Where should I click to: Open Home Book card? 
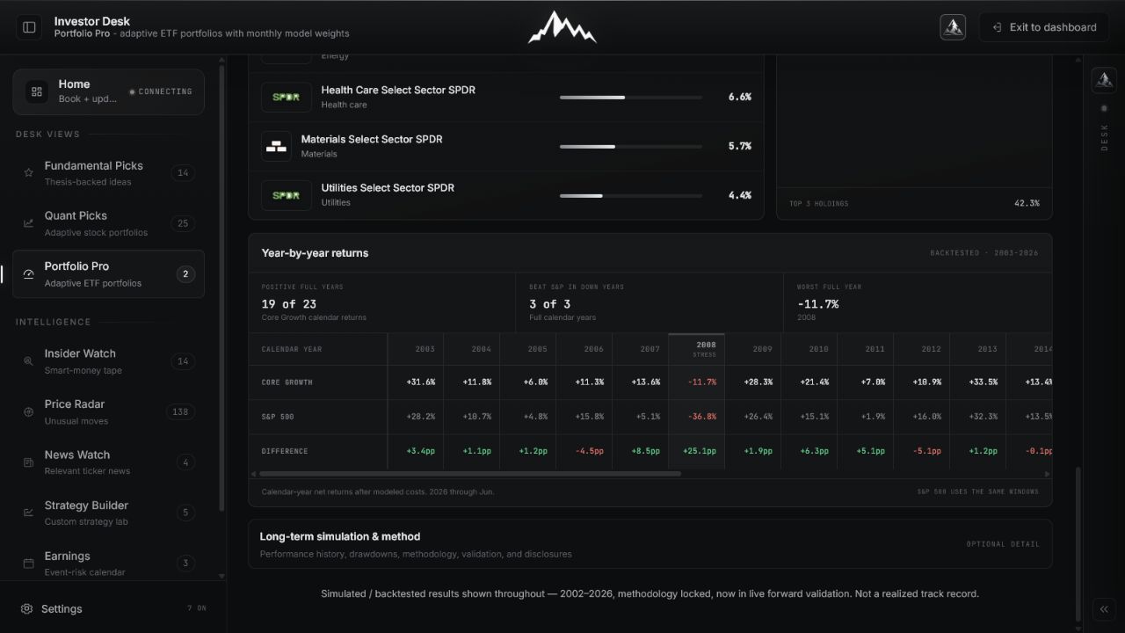pyautogui.click(x=108, y=91)
